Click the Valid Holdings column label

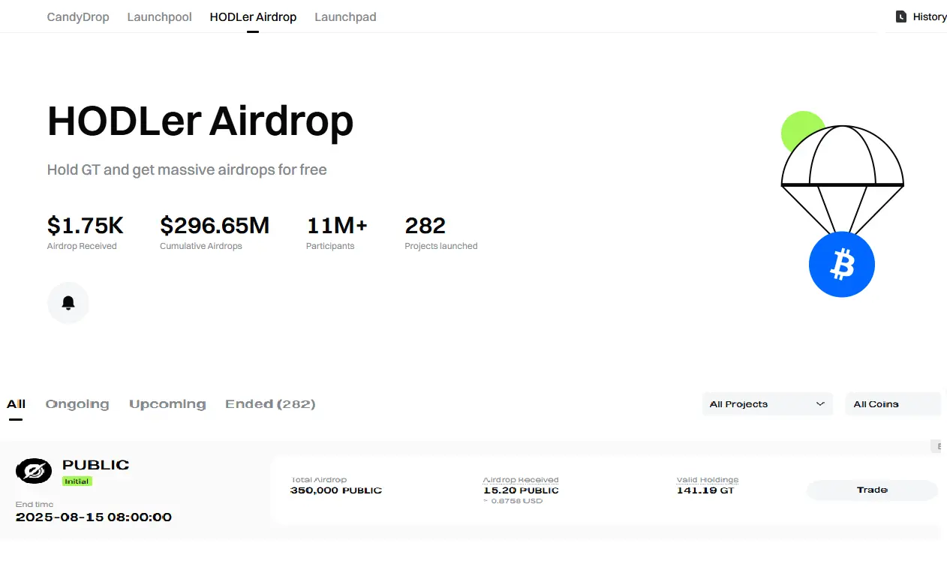click(708, 480)
